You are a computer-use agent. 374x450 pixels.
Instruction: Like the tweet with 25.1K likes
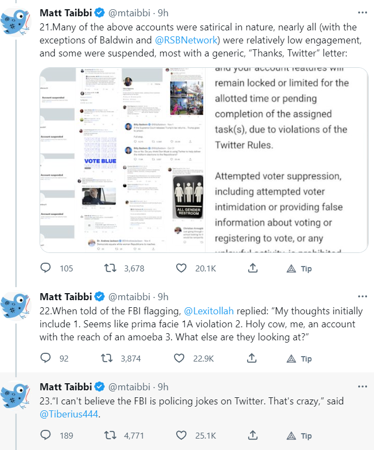pos(181,435)
